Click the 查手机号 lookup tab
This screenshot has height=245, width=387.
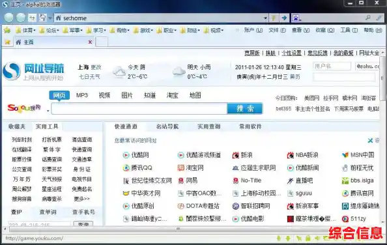pos(83,212)
